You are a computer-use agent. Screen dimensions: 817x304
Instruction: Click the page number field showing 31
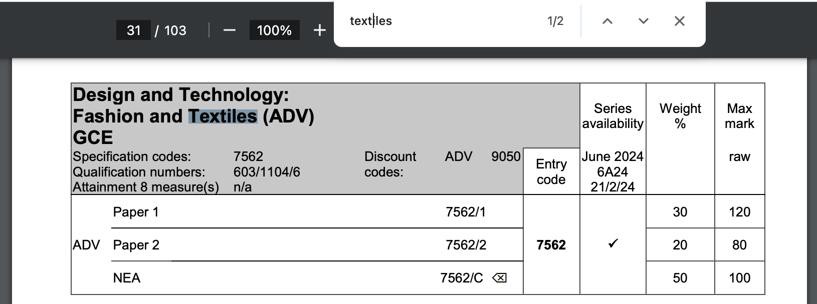[133, 30]
